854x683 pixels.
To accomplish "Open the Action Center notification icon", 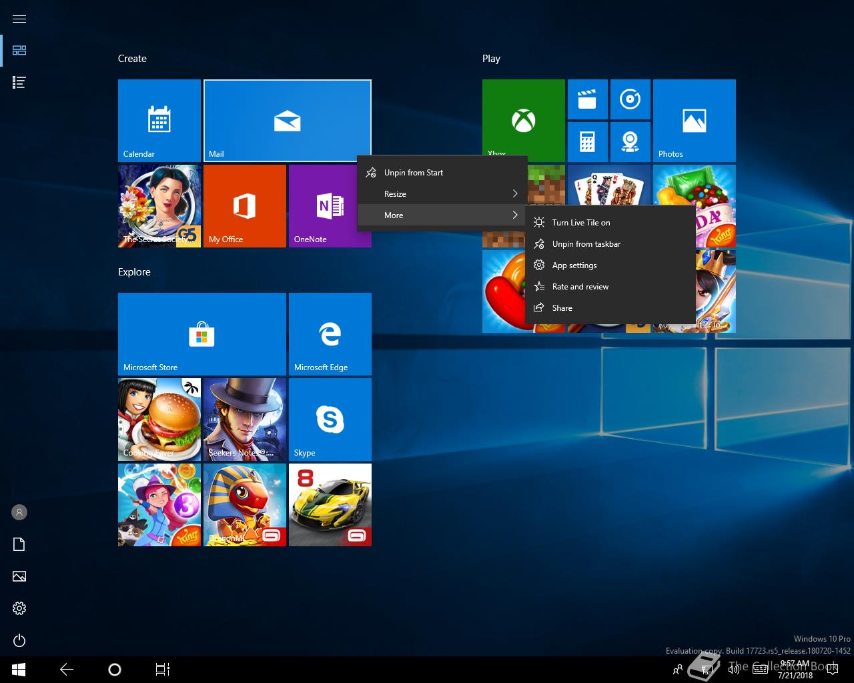I will 833,668.
